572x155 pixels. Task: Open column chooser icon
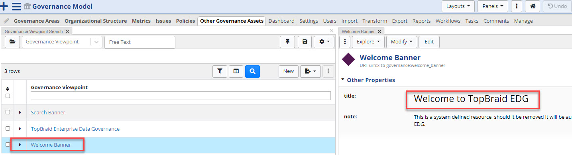coord(236,71)
